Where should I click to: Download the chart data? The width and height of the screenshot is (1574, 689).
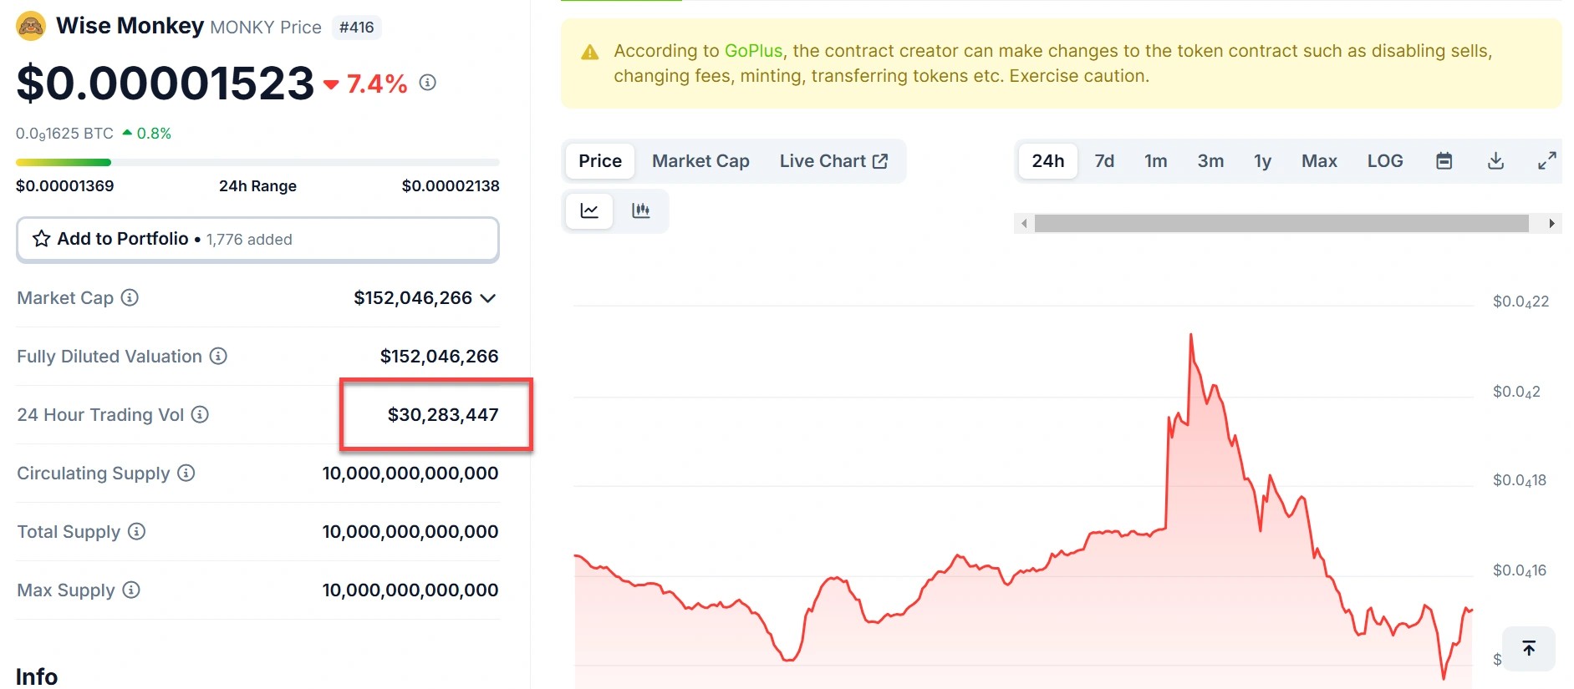(x=1495, y=161)
